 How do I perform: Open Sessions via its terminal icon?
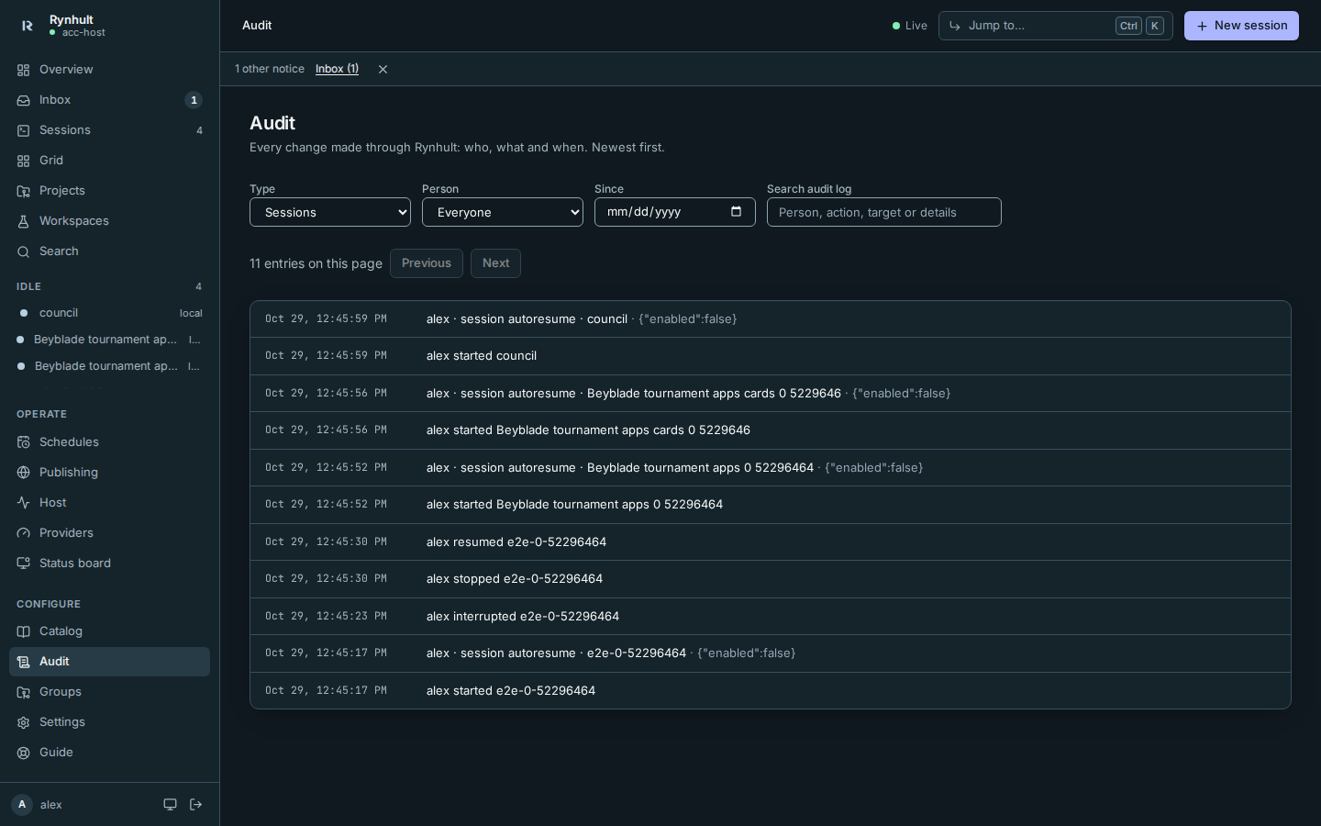tap(23, 130)
